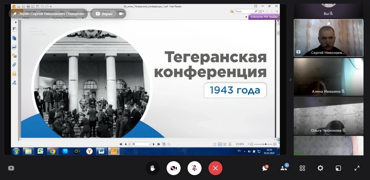This screenshot has height=180, width=370.
Task: Select single page view mode
Action: pyautogui.click(x=215, y=144)
